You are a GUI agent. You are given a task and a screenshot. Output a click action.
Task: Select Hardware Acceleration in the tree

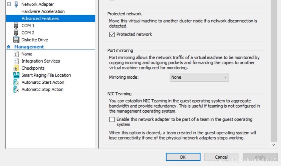coord(43,11)
